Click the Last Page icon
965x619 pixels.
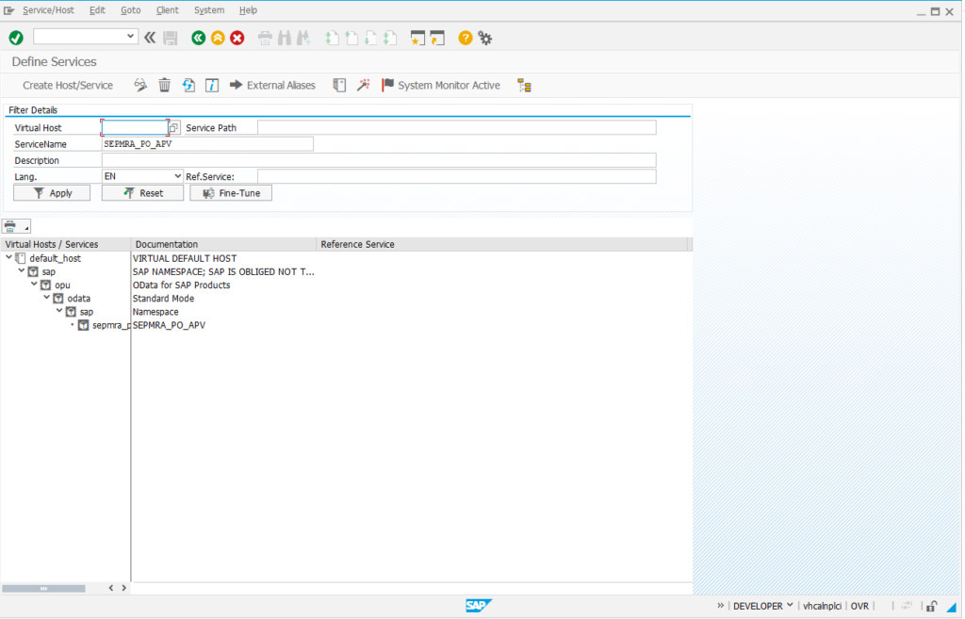pyautogui.click(x=389, y=38)
